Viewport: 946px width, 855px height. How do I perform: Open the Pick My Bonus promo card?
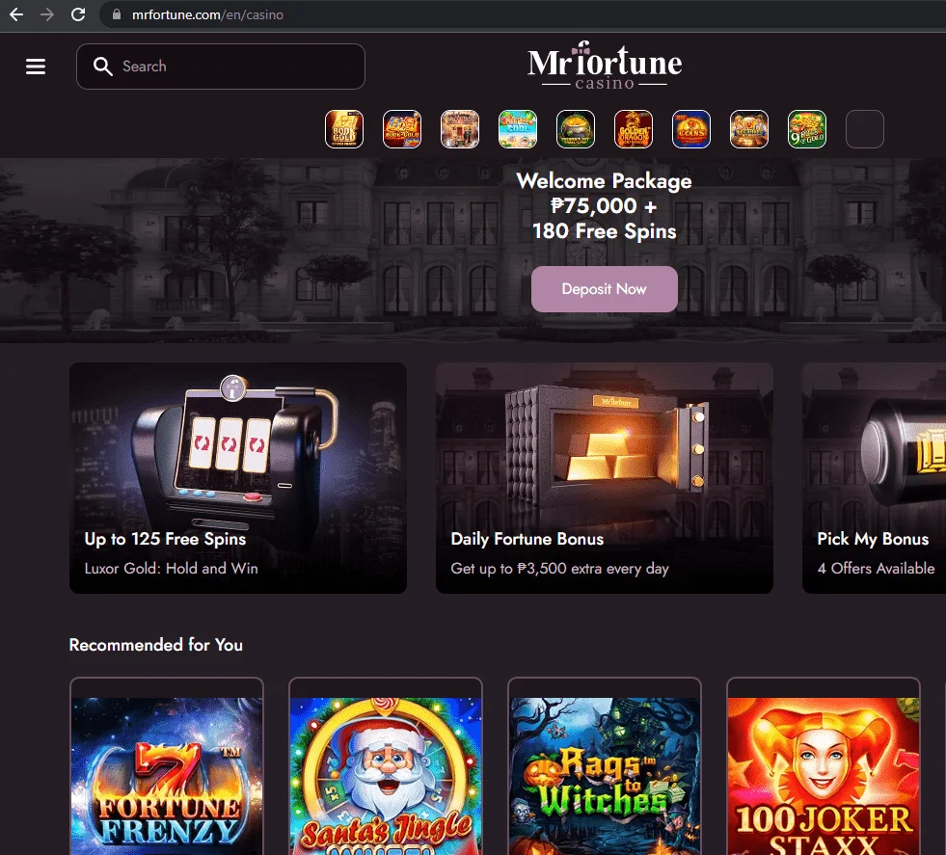875,477
